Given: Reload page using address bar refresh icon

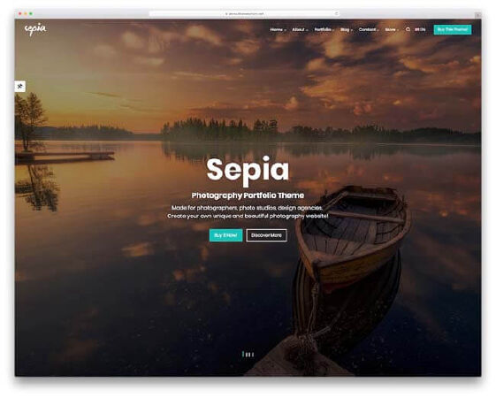Looking at the screenshot, I should (336, 13).
